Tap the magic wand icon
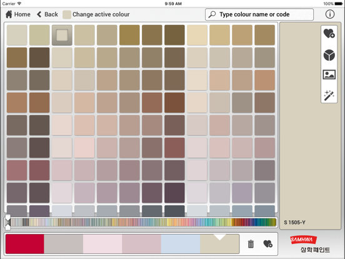Viewport: 345px width, 259px height. [x=329, y=95]
